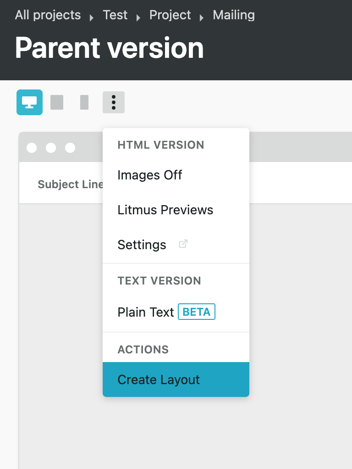The width and height of the screenshot is (352, 469).
Task: Navigate to All projects breadcrumb
Action: point(48,15)
